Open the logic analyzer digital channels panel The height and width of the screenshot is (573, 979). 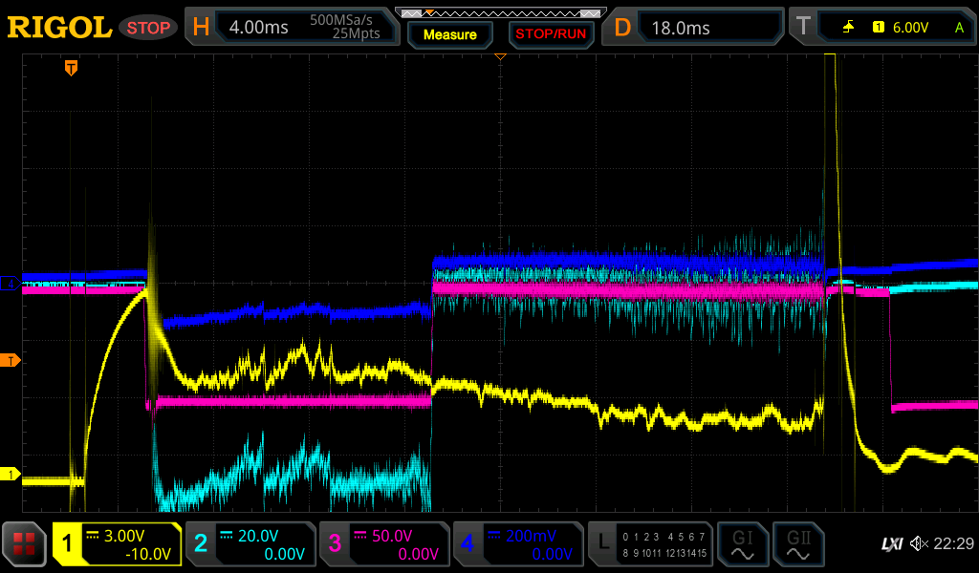[649, 544]
